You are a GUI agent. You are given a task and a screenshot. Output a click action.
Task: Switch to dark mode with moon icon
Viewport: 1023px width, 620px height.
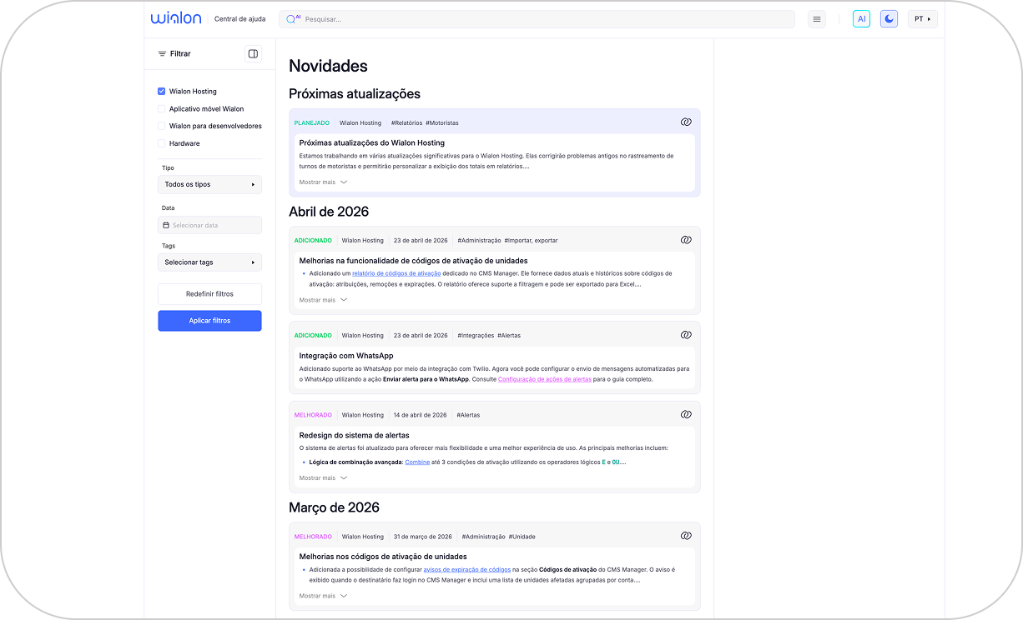pos(889,19)
